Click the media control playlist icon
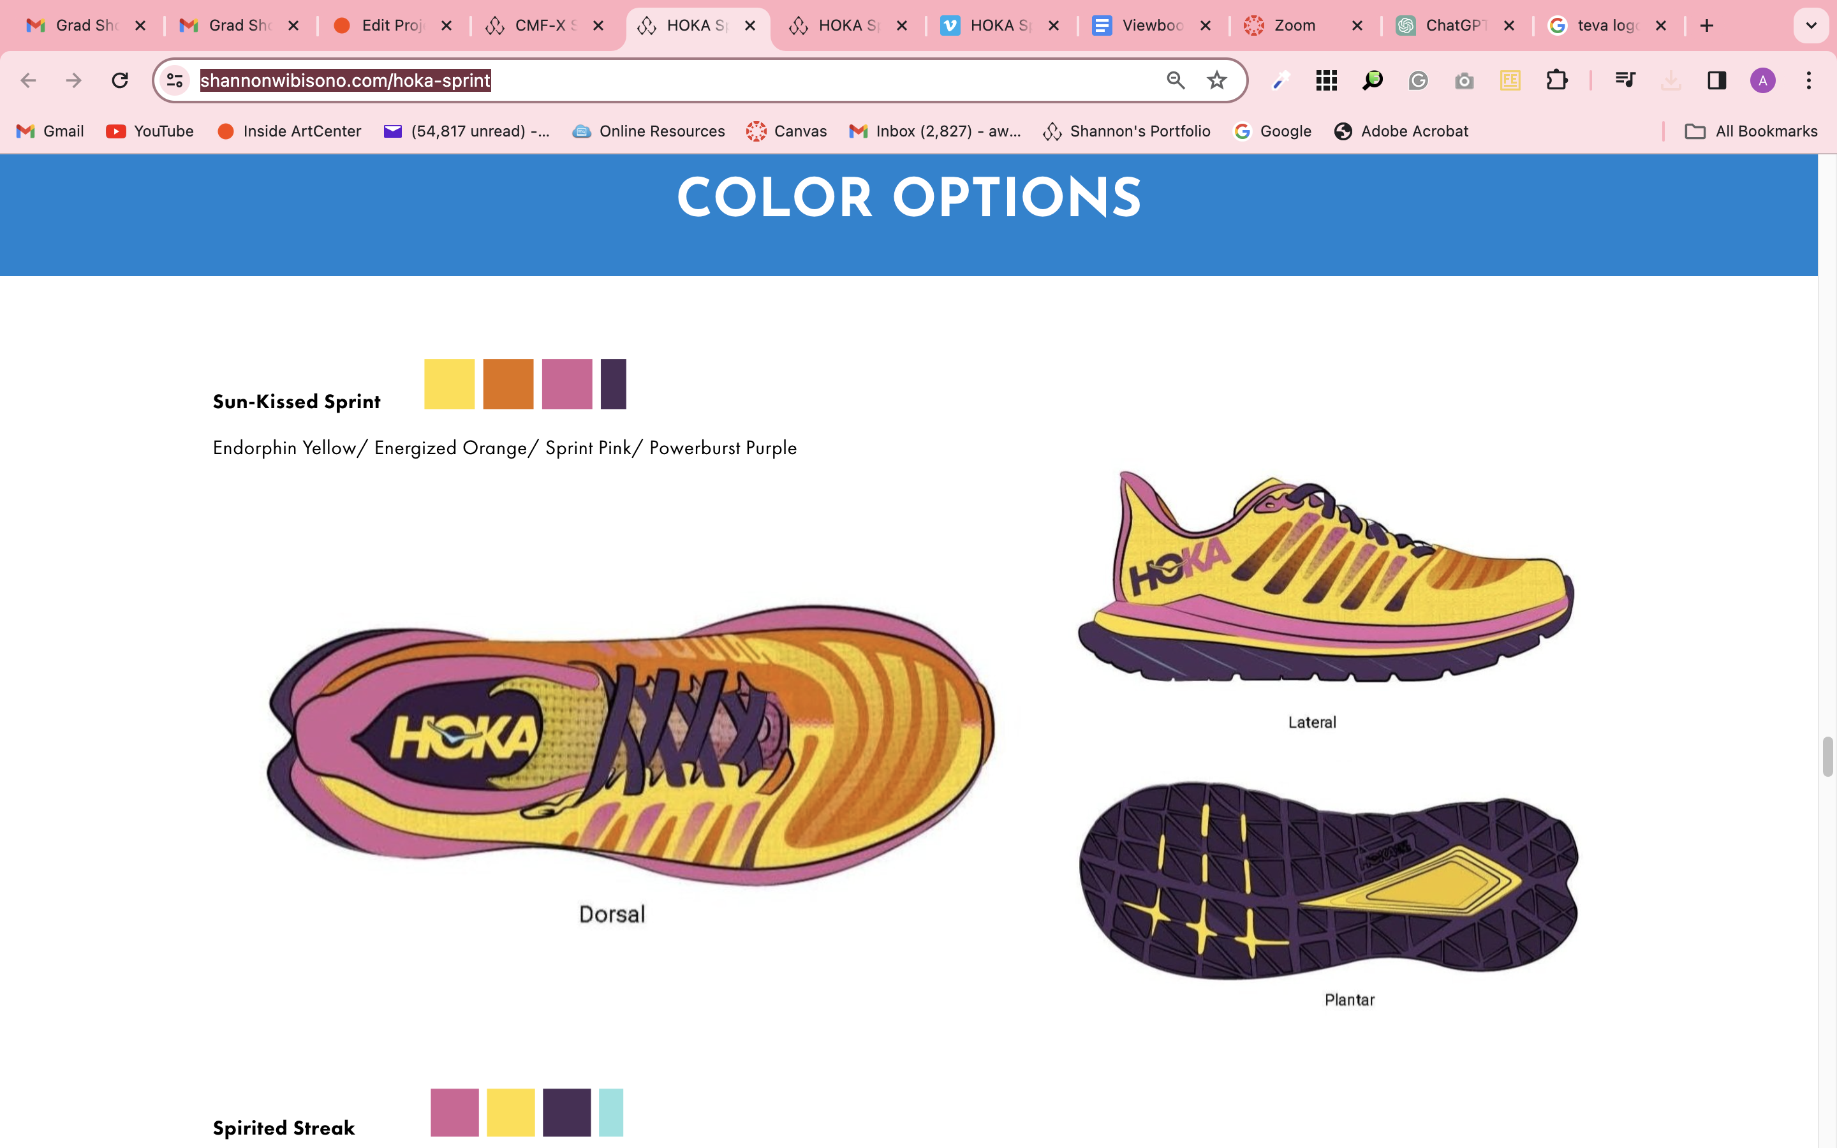Image resolution: width=1837 pixels, height=1148 pixels. pos(1625,80)
